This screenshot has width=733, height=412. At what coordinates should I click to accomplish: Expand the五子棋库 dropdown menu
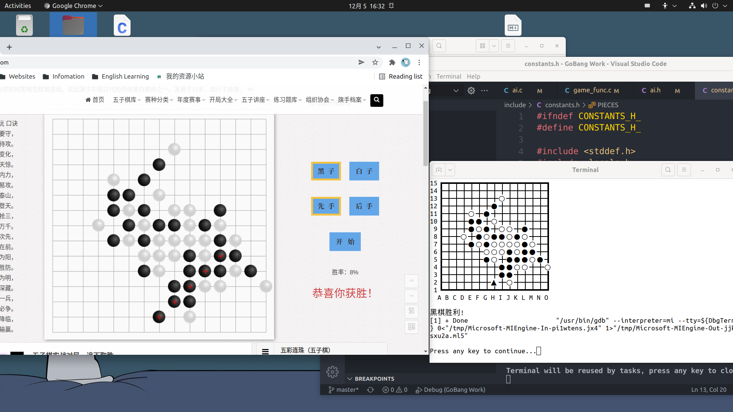coord(125,100)
